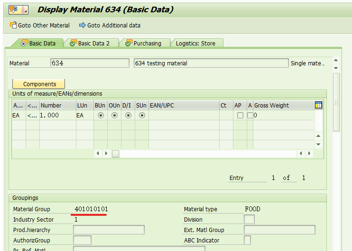Click the Entry label

pos(236,178)
